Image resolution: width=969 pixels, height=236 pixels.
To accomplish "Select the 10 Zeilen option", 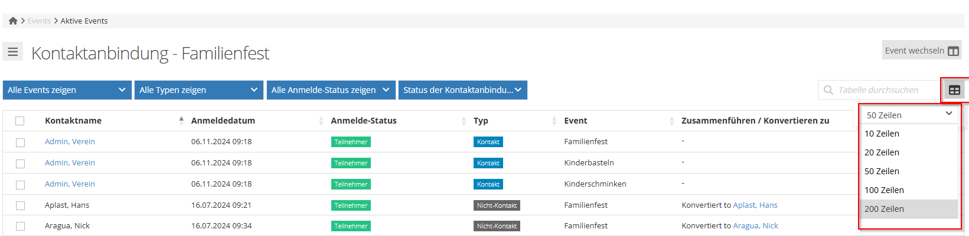I will click(x=882, y=134).
